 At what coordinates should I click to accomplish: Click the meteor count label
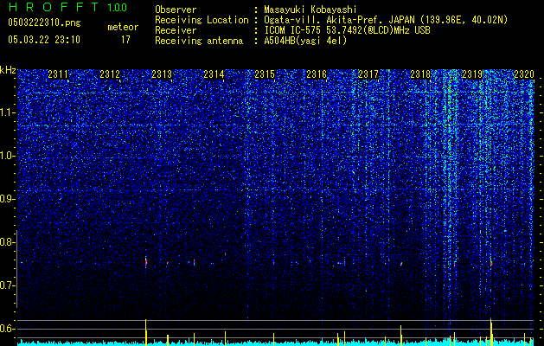tap(123, 27)
